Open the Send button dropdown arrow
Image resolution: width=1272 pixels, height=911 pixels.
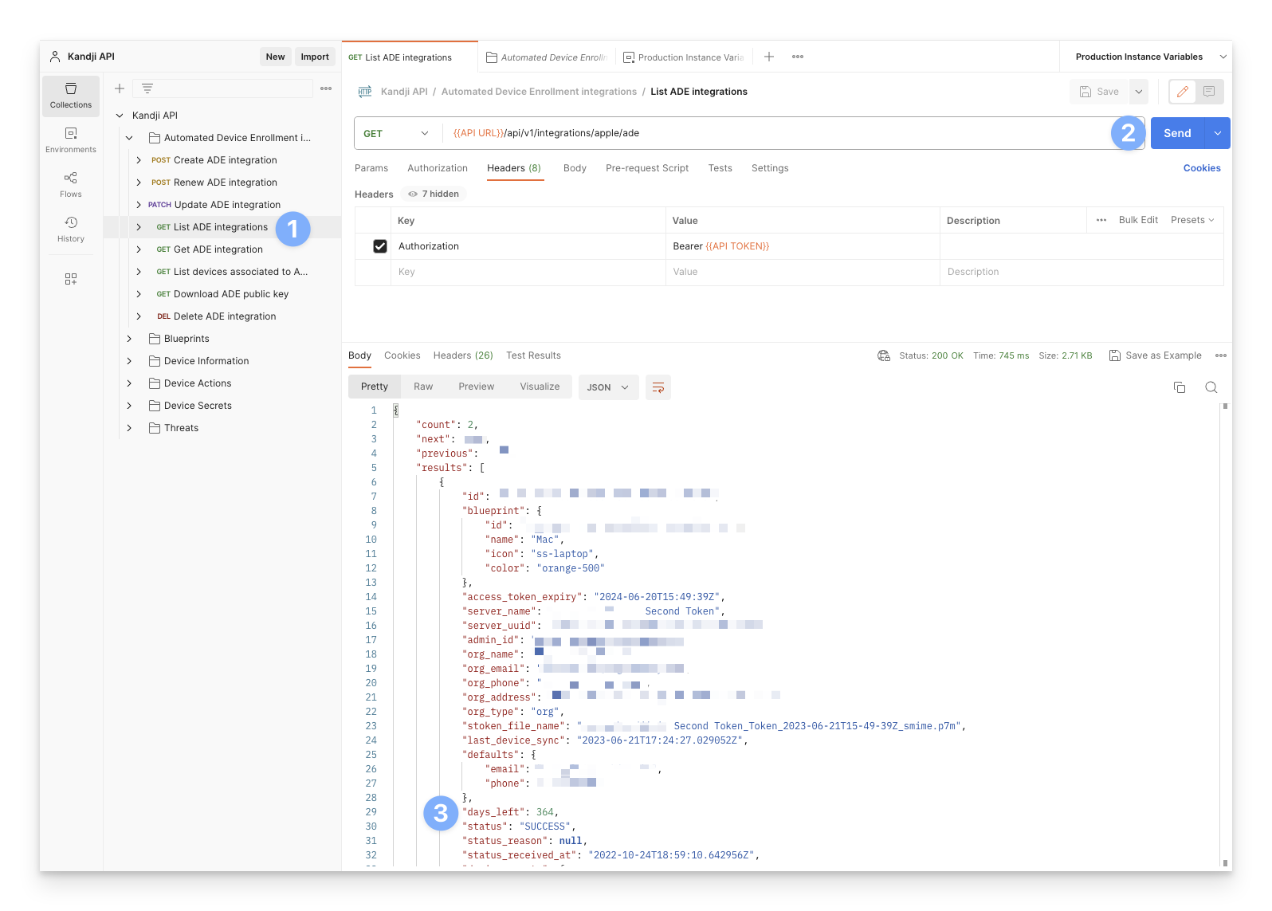(x=1218, y=133)
